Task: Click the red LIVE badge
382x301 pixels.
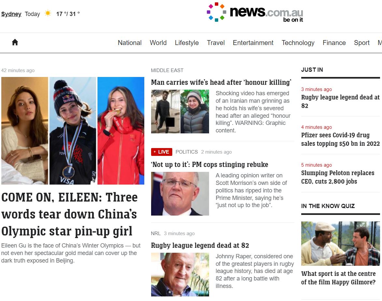Action: click(162, 152)
